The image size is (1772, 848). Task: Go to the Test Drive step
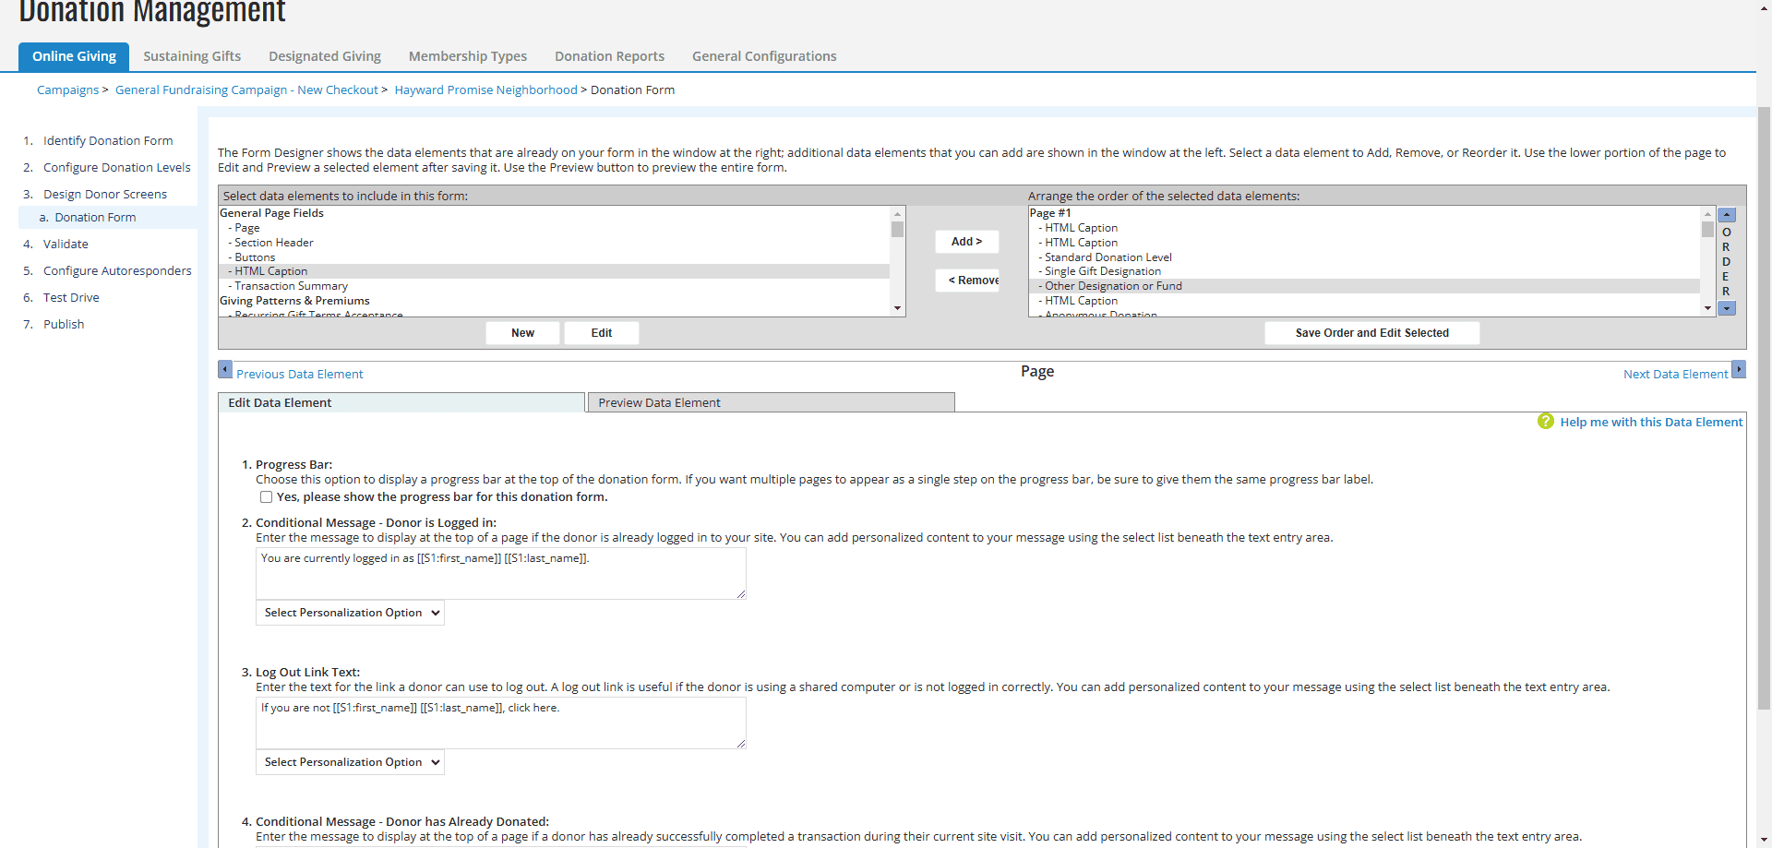[71, 298]
